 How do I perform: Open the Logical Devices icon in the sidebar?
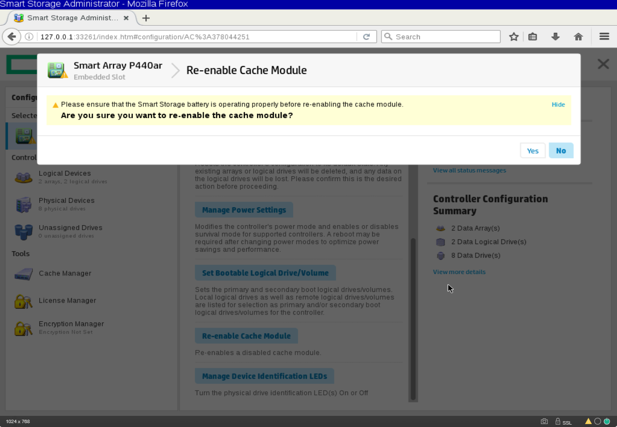(x=23, y=177)
